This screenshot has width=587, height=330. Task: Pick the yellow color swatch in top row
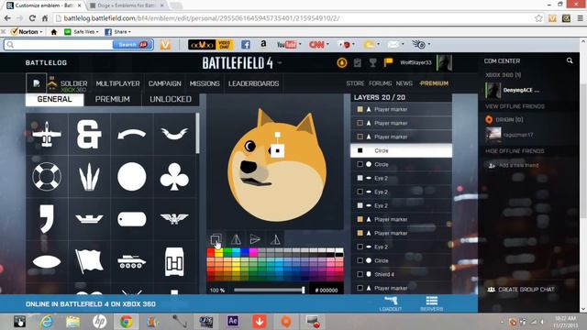pyautogui.click(x=219, y=253)
